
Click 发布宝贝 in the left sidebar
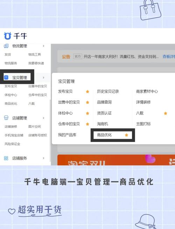click(11, 86)
